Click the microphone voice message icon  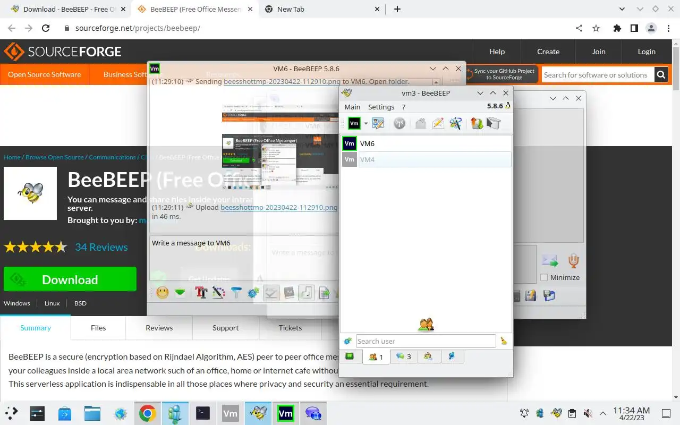pos(573,260)
